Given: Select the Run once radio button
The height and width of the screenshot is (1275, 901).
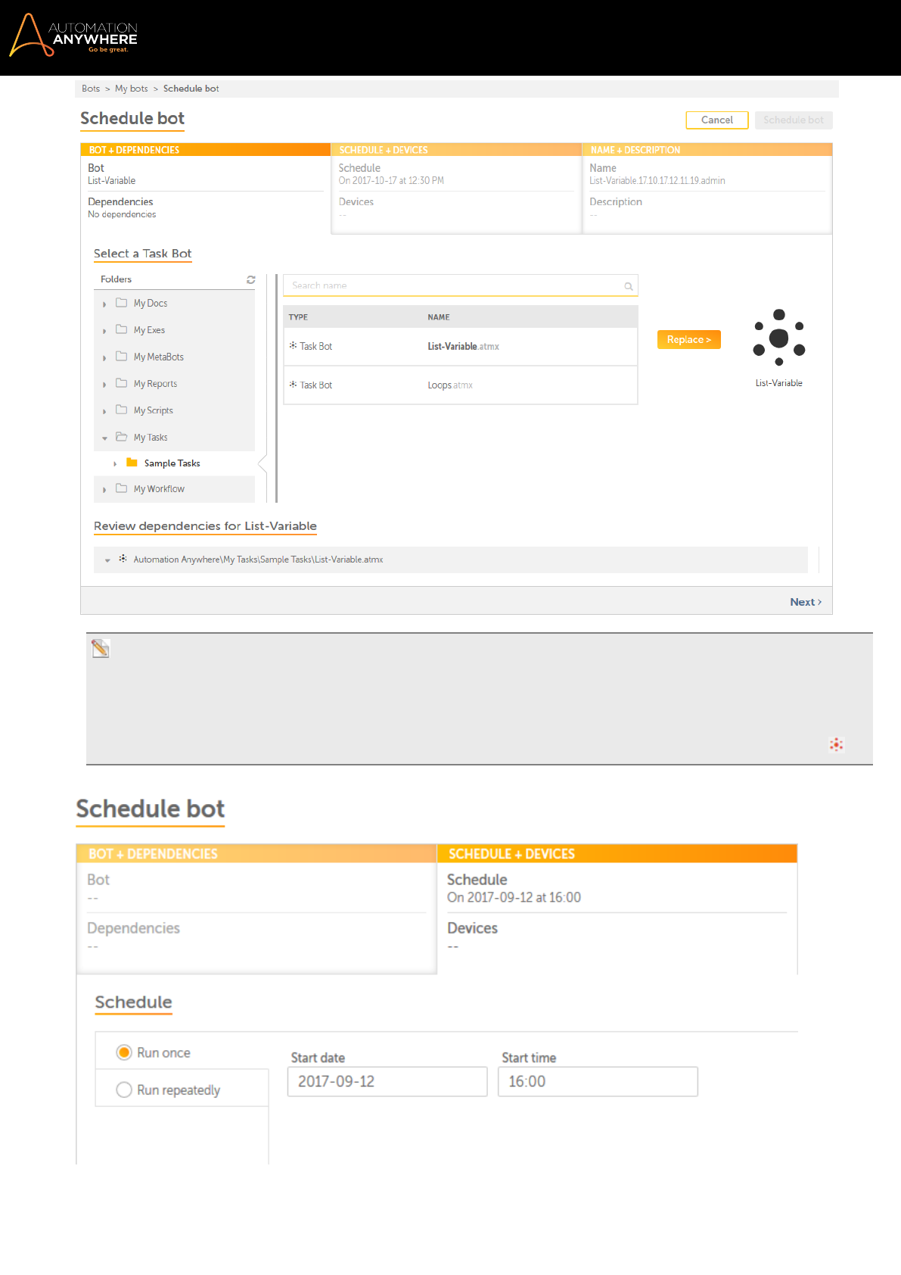Looking at the screenshot, I should tap(124, 1052).
